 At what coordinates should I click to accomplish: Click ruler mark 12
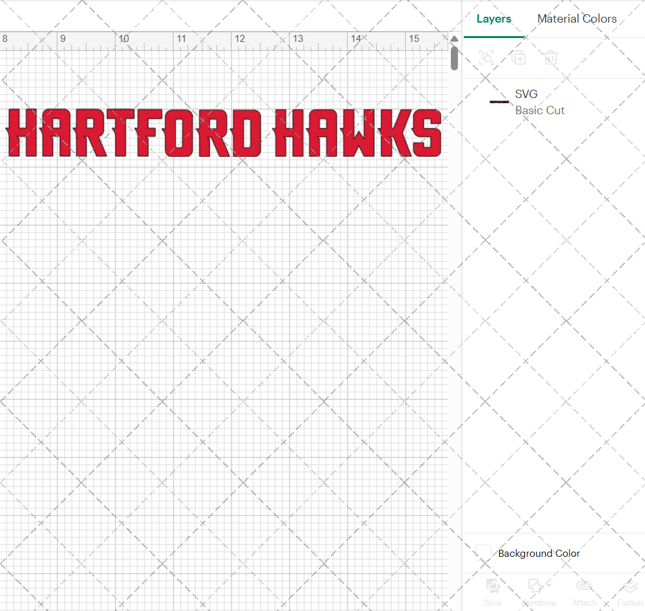point(240,39)
